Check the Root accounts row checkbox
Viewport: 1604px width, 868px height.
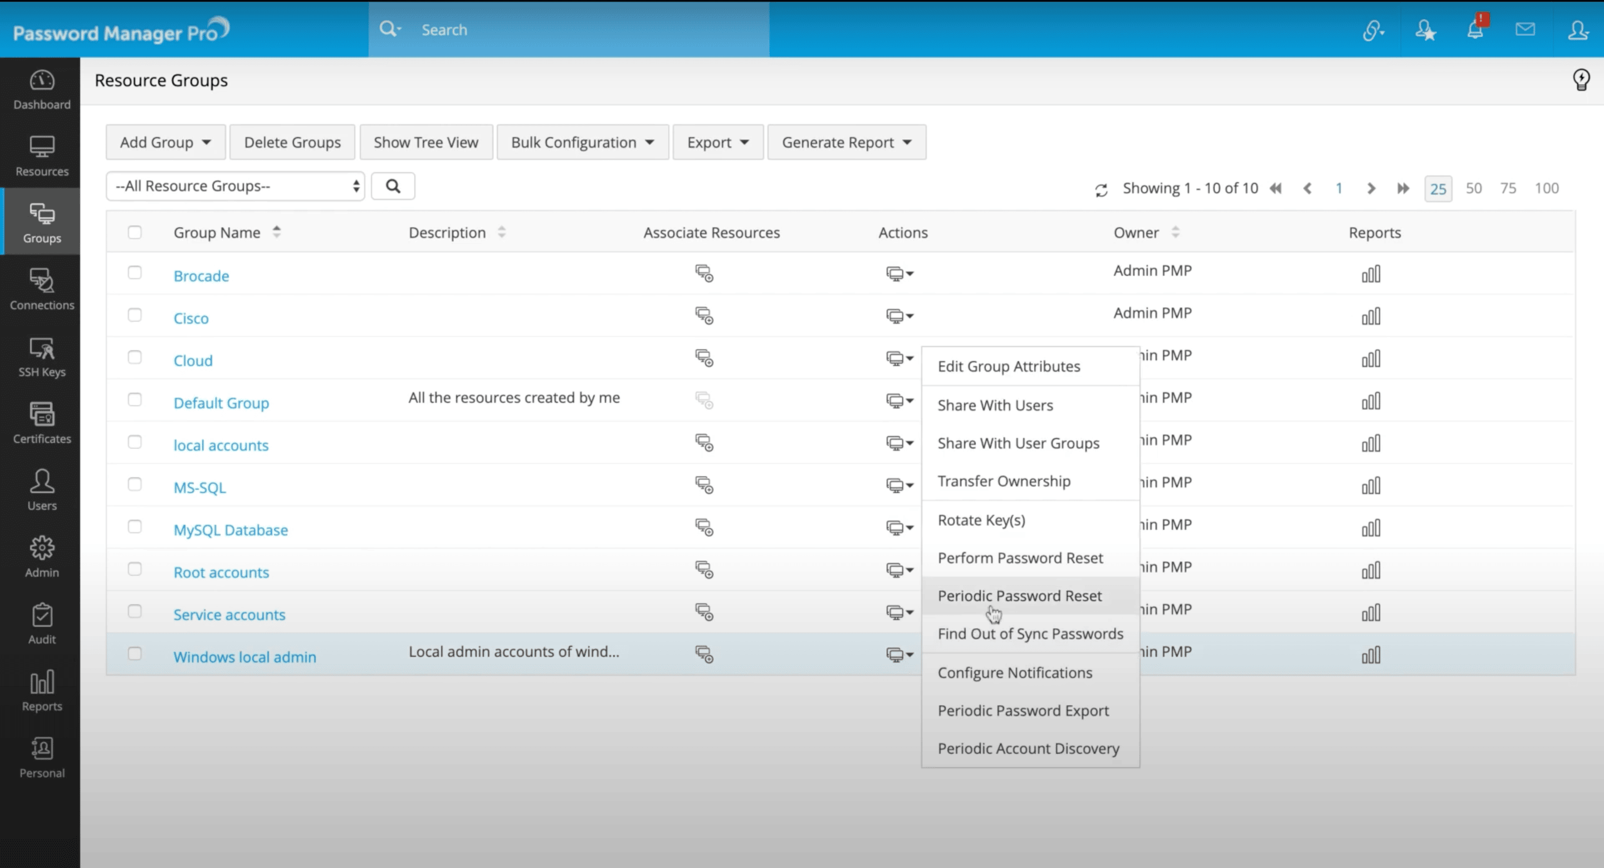pyautogui.click(x=134, y=569)
